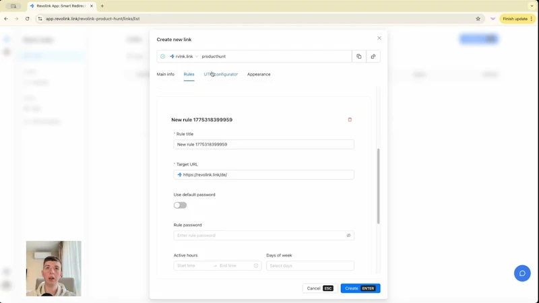Viewport: 539px width, 303px height.
Task: Click the webcam video thumbnail
Action: [54, 268]
